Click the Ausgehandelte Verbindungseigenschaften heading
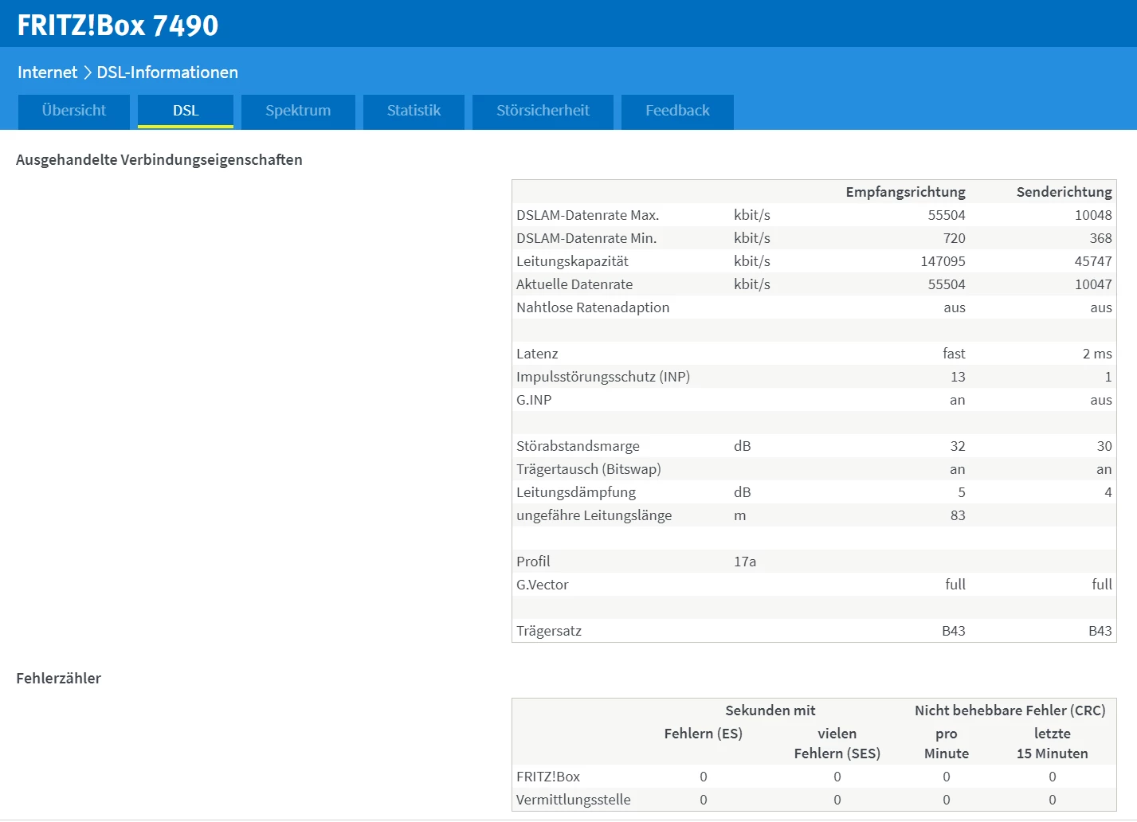Viewport: 1137px width, 822px height. 159,159
